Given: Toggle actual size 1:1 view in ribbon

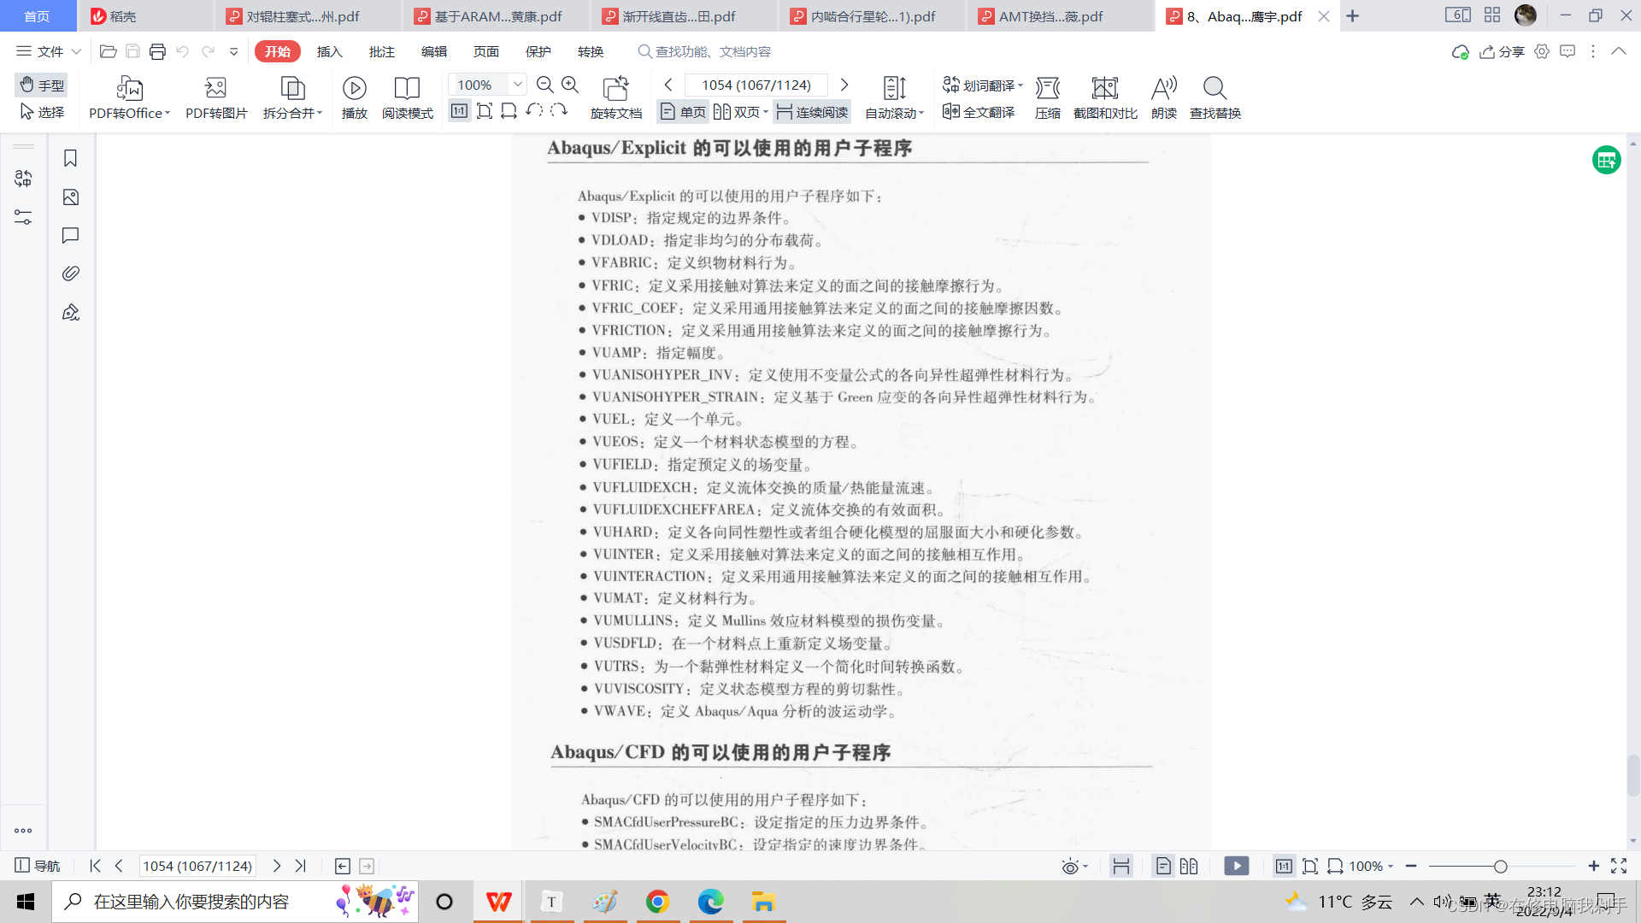Looking at the screenshot, I should tap(460, 111).
